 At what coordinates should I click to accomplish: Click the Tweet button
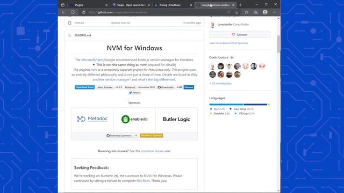(x=134, y=93)
